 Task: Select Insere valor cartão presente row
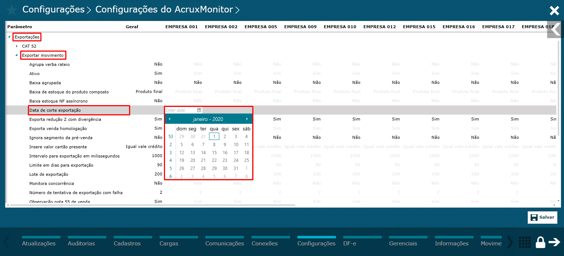pos(58,147)
